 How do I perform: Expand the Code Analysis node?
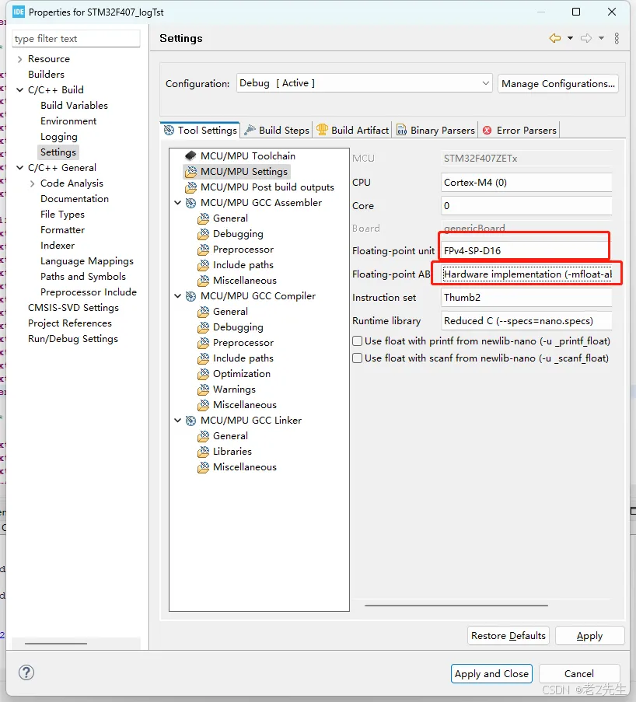point(32,183)
